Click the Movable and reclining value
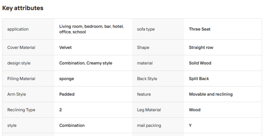Screen dimensions: 263x136 coord(211,94)
